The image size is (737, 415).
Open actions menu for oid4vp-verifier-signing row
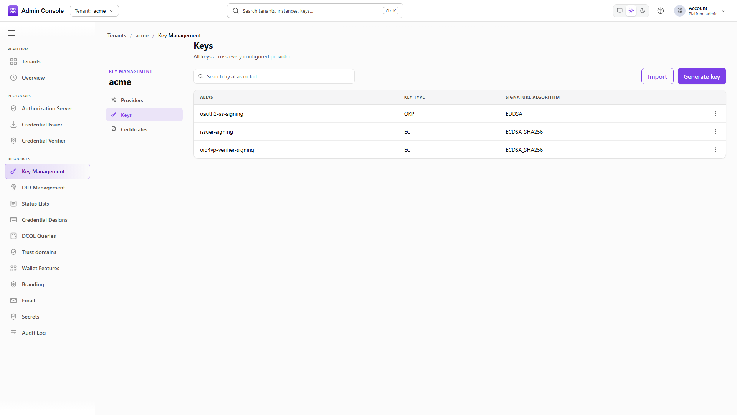coord(716,150)
